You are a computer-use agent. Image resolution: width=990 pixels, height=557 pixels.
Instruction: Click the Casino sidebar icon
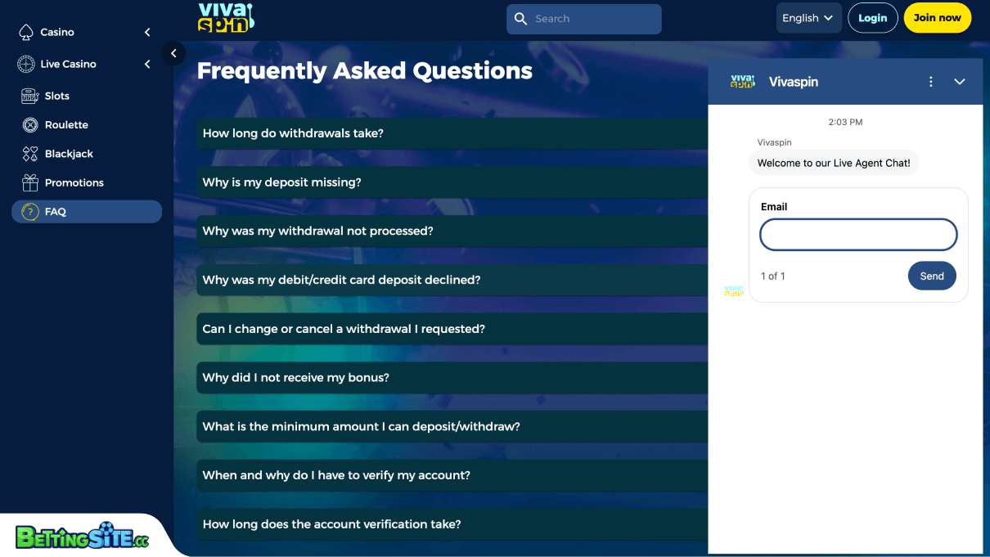[25, 32]
